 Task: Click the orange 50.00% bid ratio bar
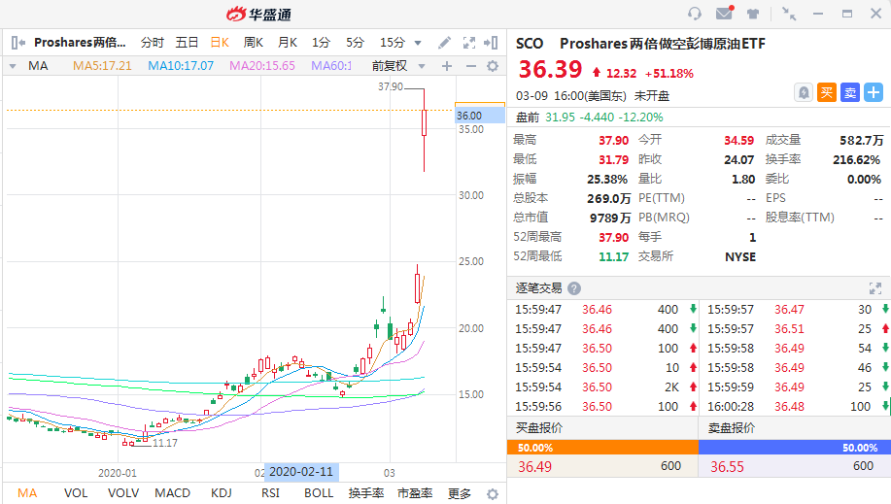tap(602, 448)
